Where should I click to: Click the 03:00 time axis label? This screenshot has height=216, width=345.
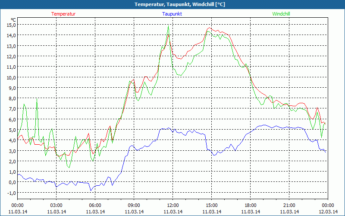coord(56,205)
